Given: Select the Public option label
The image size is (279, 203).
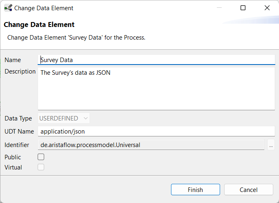Looking at the screenshot, I should tap(13, 157).
